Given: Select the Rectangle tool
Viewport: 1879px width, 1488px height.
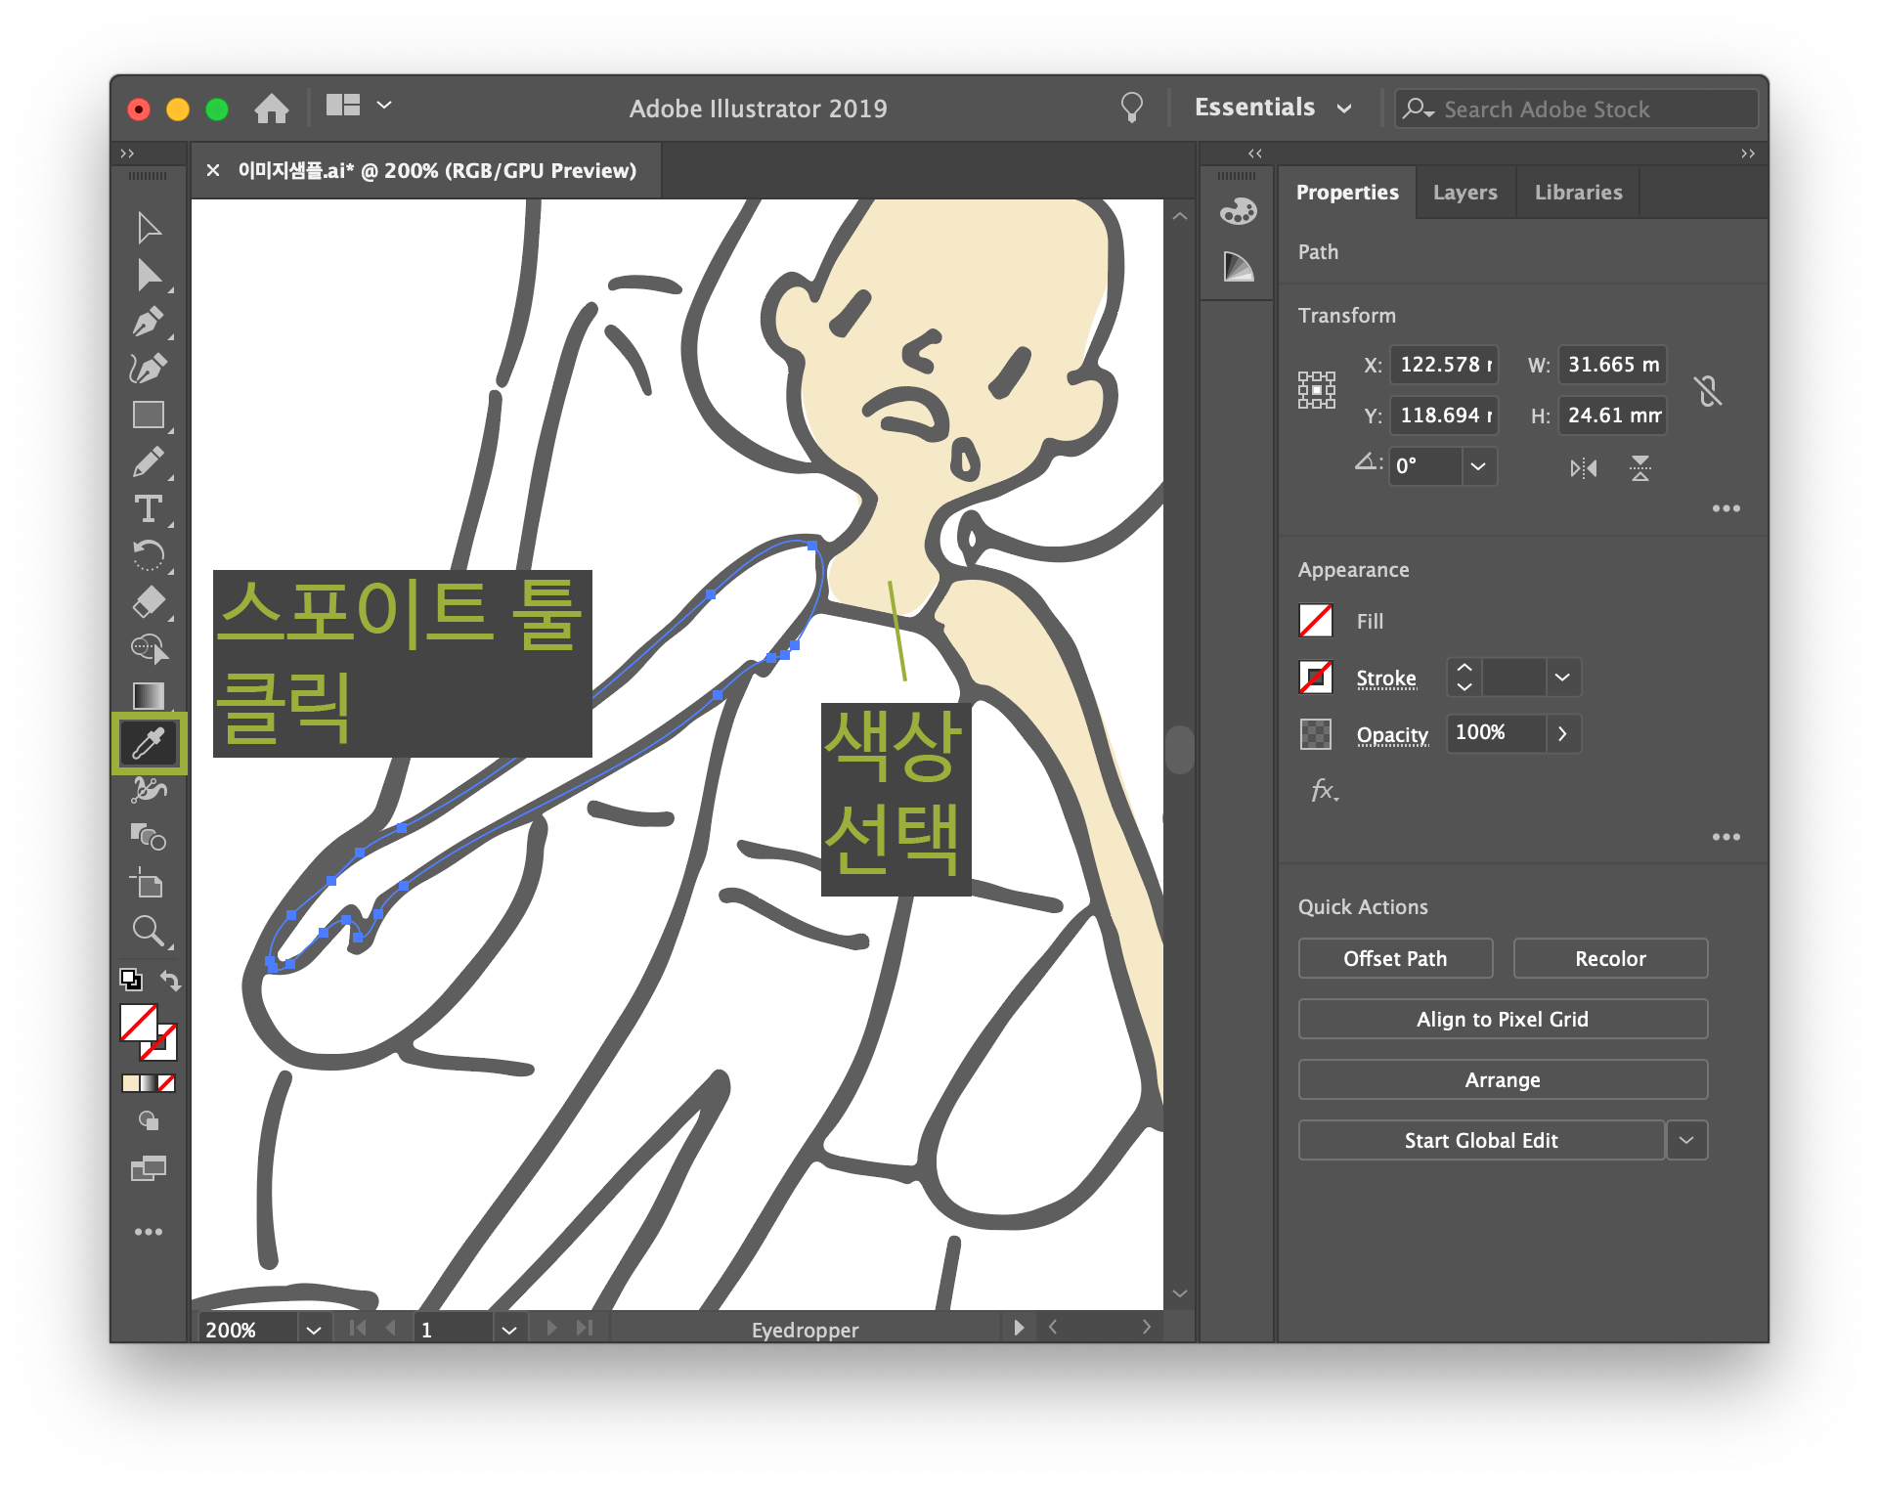Looking at the screenshot, I should pyautogui.click(x=149, y=416).
